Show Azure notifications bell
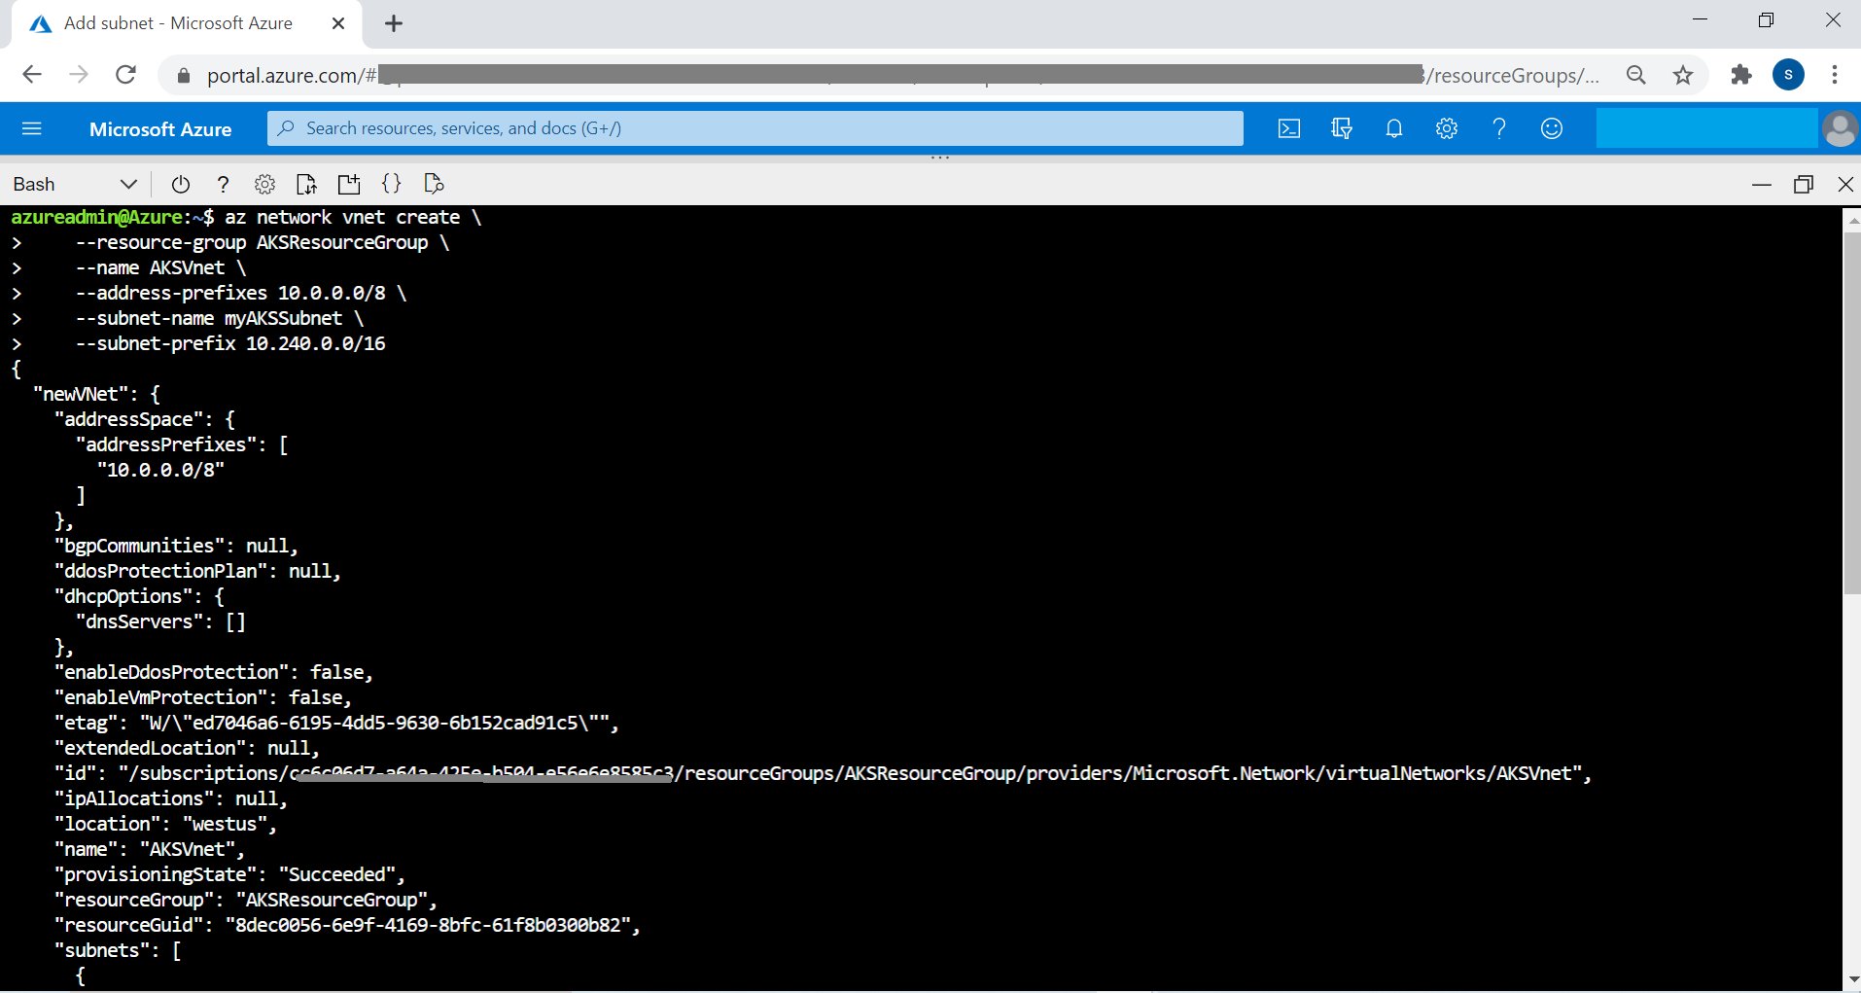 point(1394,128)
